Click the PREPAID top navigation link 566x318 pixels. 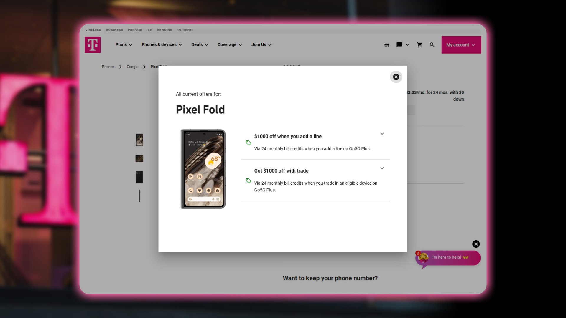135,30
